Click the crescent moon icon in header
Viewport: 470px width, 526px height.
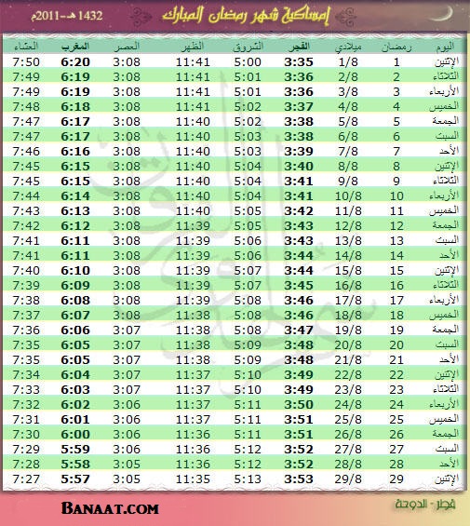point(443,13)
